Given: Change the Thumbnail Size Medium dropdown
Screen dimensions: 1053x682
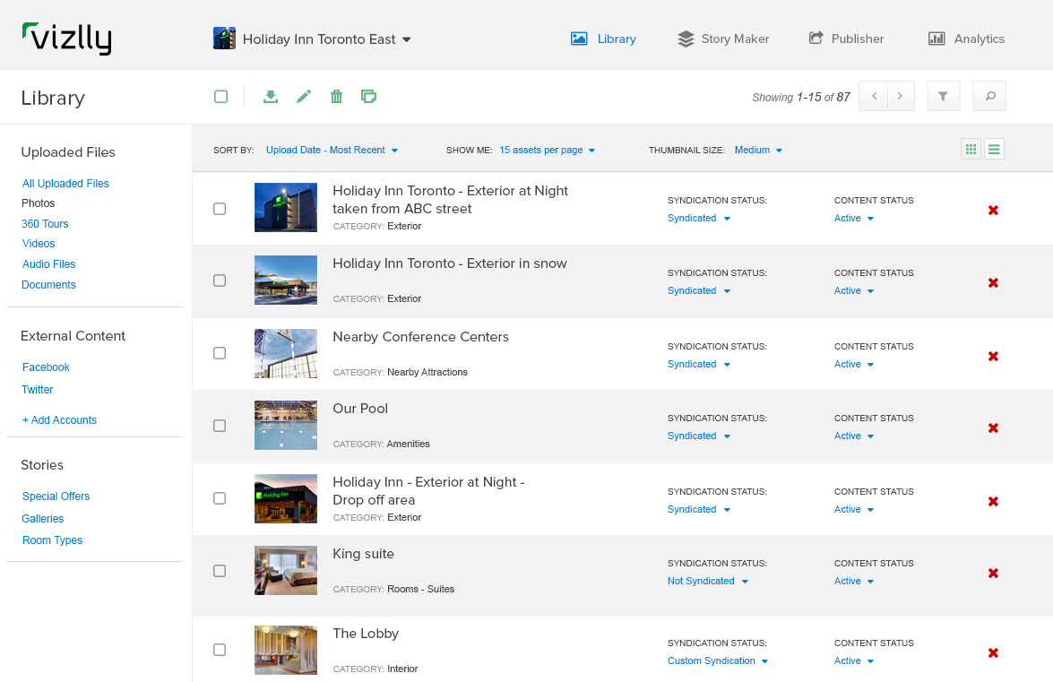Looking at the screenshot, I should pos(758,150).
